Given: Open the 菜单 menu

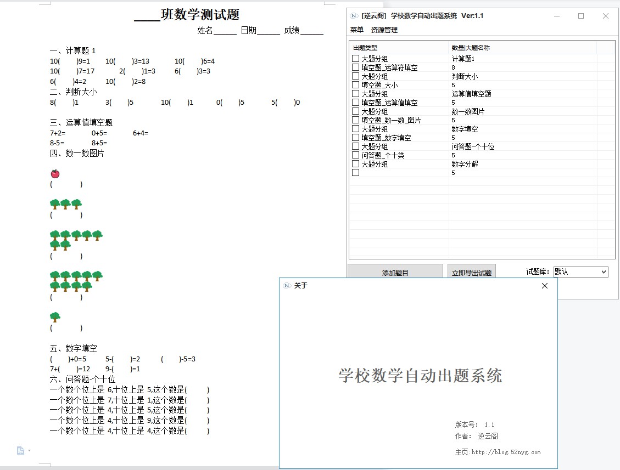Looking at the screenshot, I should [356, 30].
